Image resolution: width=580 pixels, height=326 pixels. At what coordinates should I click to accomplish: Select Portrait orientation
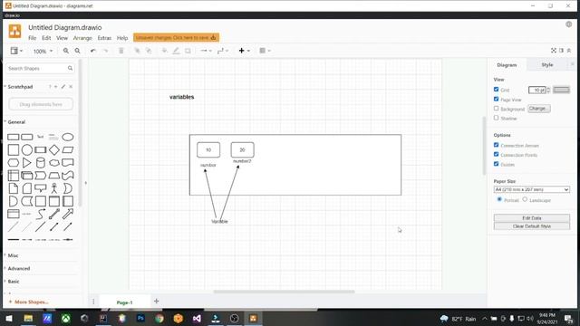click(499, 199)
